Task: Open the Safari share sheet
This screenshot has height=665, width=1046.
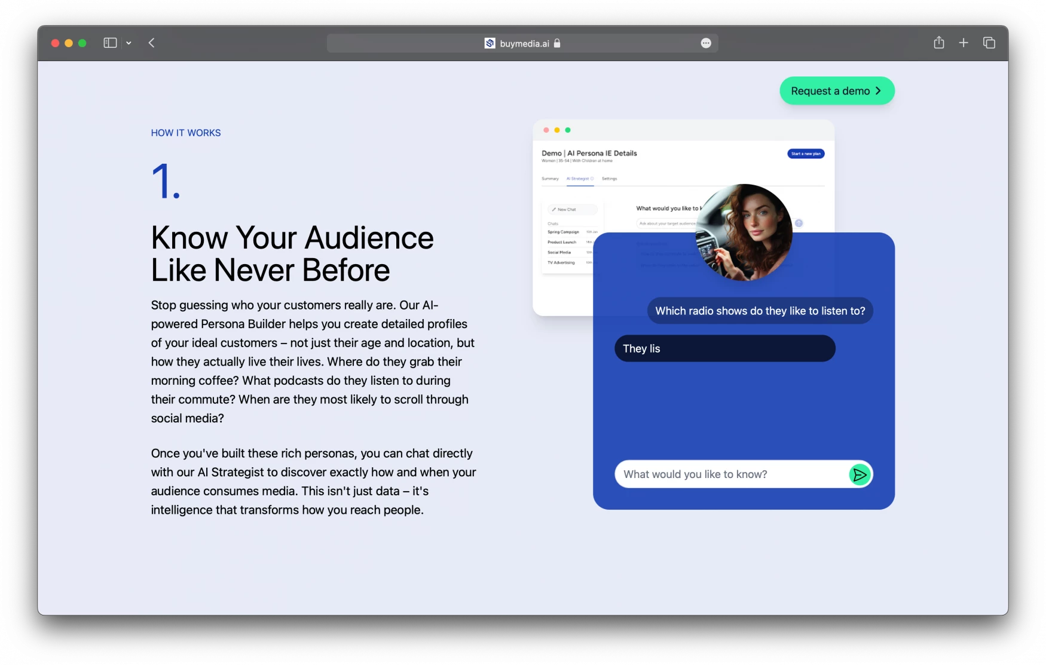Action: click(938, 43)
